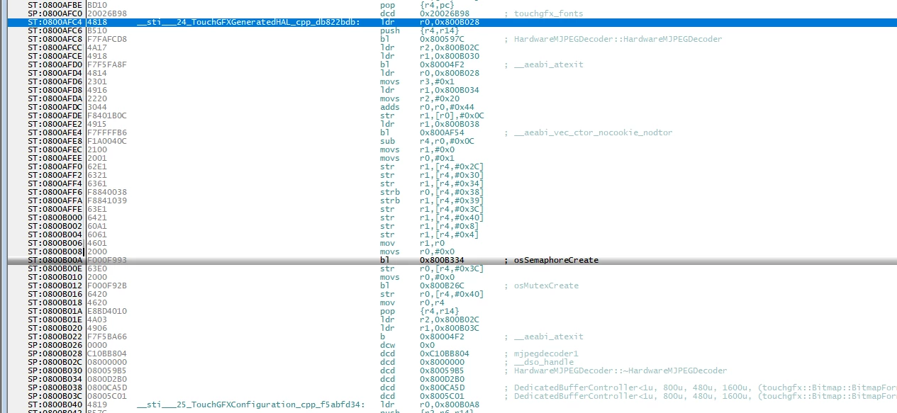The width and height of the screenshot is (897, 413).
Task: Select address ST:0800AFD4
Action: (55, 73)
